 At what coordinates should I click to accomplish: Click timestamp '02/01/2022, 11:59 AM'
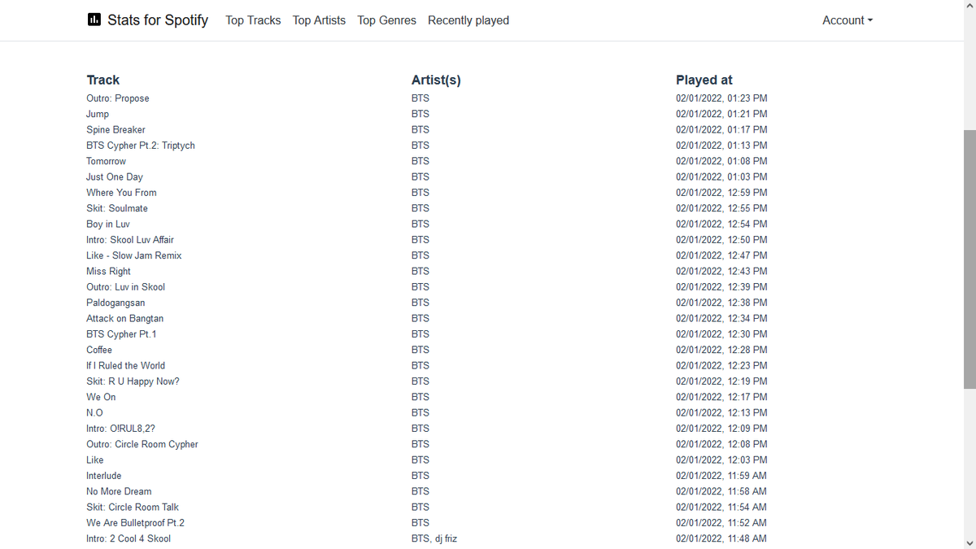[x=721, y=476]
